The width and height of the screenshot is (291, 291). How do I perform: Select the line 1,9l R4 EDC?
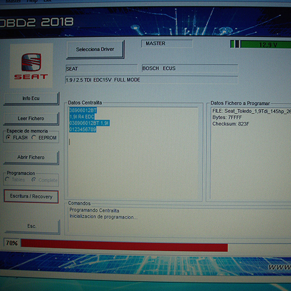(x=81, y=116)
